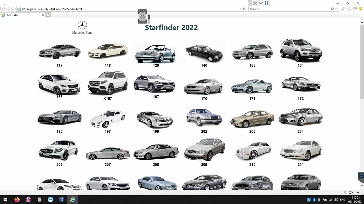Click the Mercedes-Benz logo

pyautogui.click(x=82, y=27)
